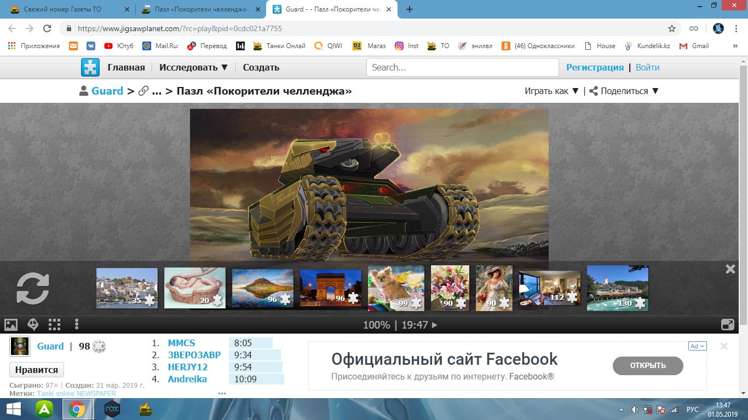The height and width of the screenshot is (420, 748).
Task: Expand the leaderboard with the dots
Action: 222,393
